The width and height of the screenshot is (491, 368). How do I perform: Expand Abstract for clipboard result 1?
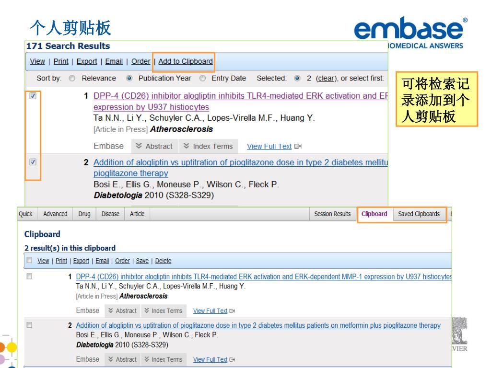(123, 310)
